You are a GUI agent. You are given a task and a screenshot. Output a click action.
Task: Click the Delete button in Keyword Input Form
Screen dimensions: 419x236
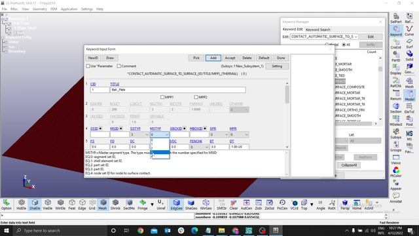click(x=247, y=58)
